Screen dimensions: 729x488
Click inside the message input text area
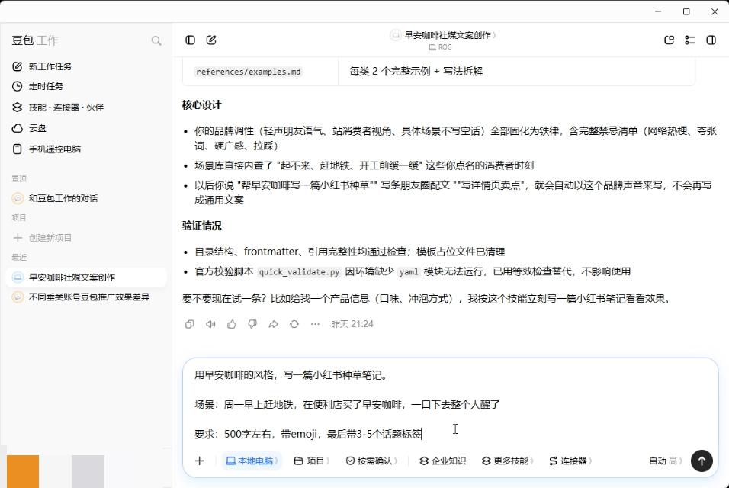point(450,404)
